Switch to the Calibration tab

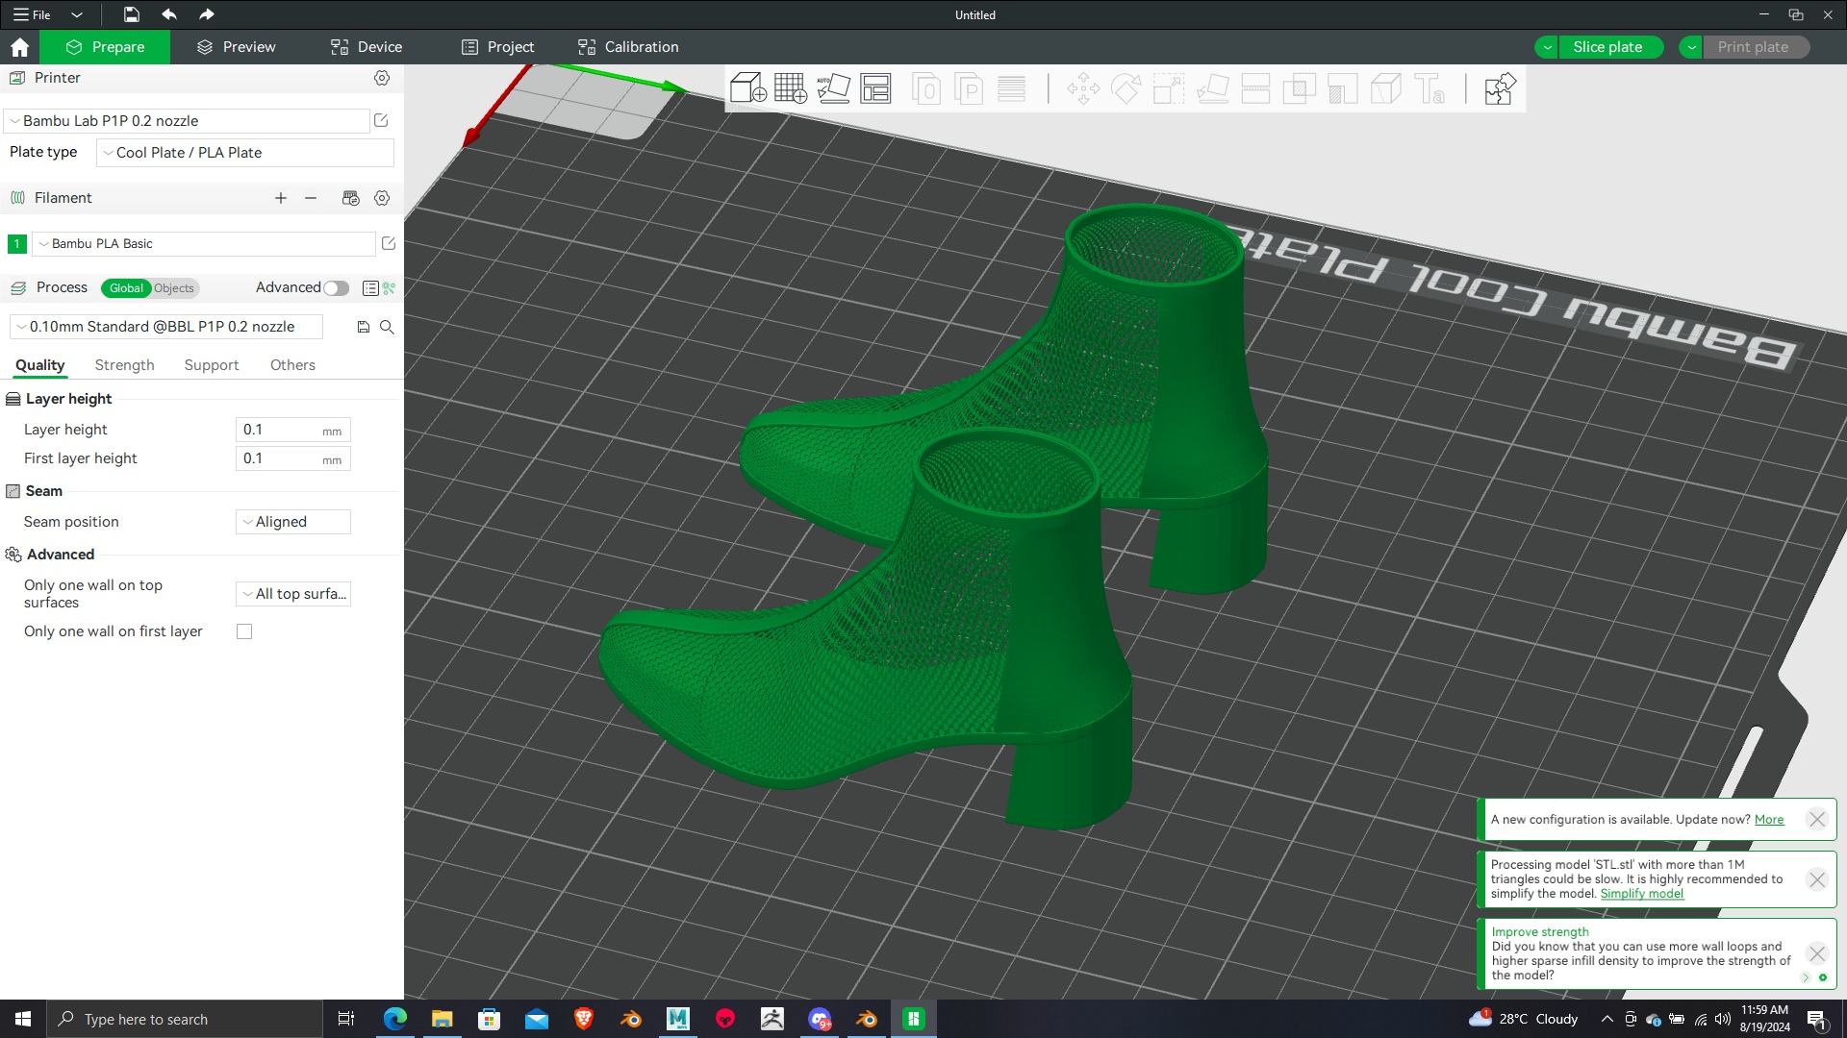(x=628, y=47)
